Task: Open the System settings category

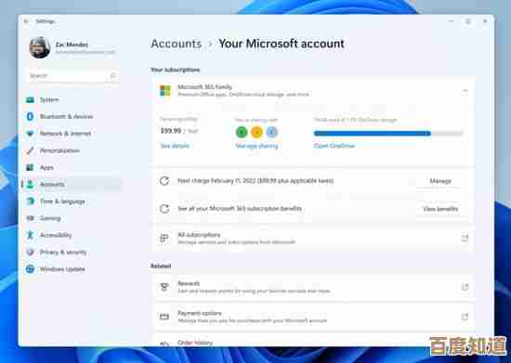Action: [72, 100]
